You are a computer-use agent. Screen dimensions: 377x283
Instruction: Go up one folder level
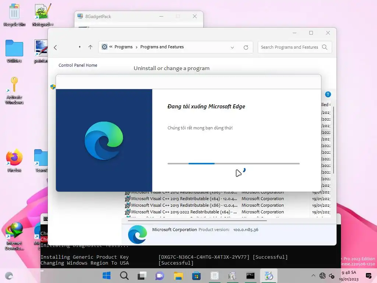point(91,47)
